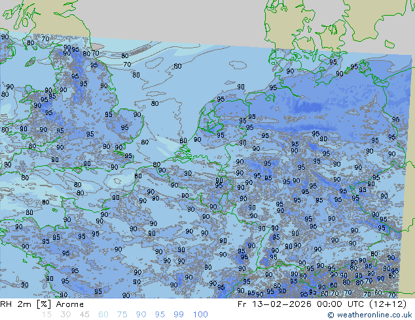This screenshot has width=415, height=320.
Task: Select the 75 value in the color legend
Action: click(x=122, y=315)
